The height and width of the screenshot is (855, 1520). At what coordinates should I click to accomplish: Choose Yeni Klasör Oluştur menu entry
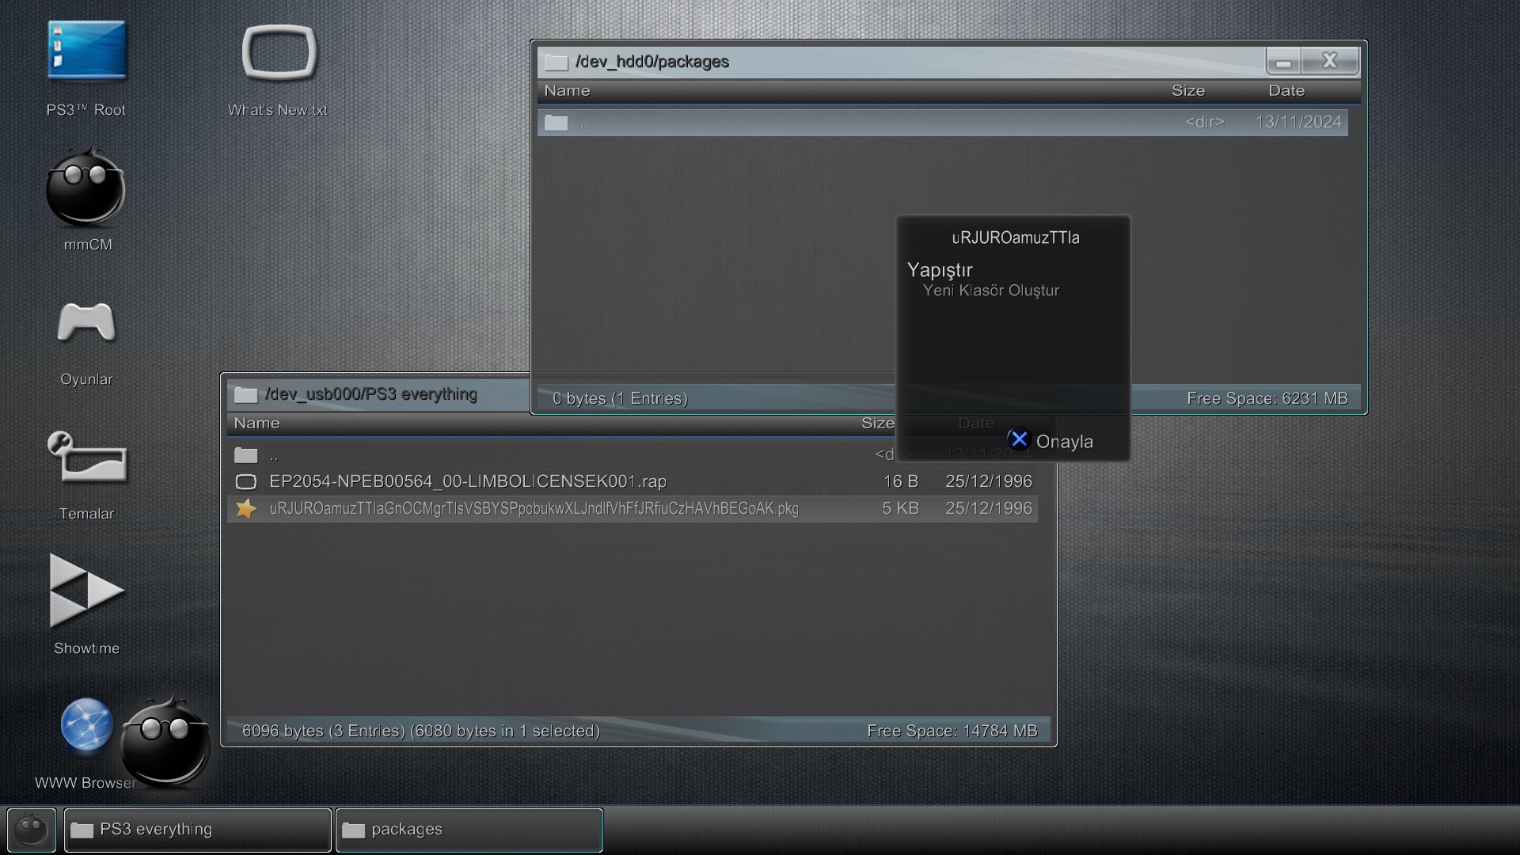click(990, 291)
